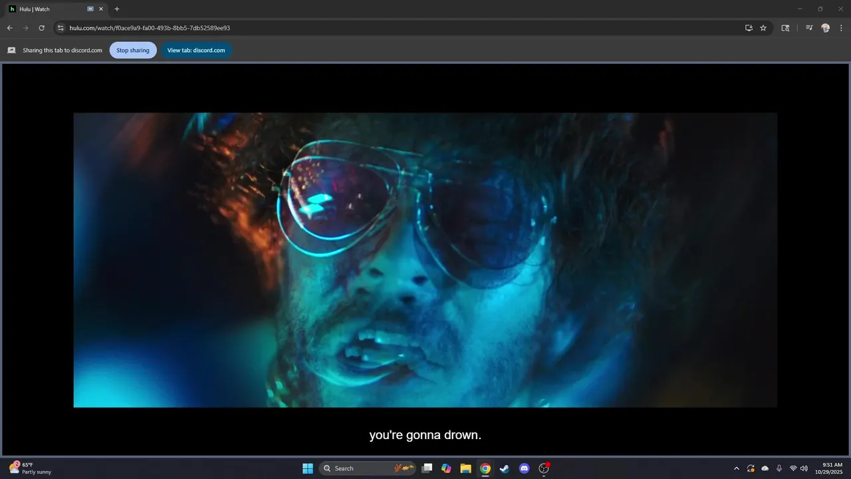The width and height of the screenshot is (851, 479).
Task: Switch to Chrome on taskbar
Action: pyautogui.click(x=485, y=468)
